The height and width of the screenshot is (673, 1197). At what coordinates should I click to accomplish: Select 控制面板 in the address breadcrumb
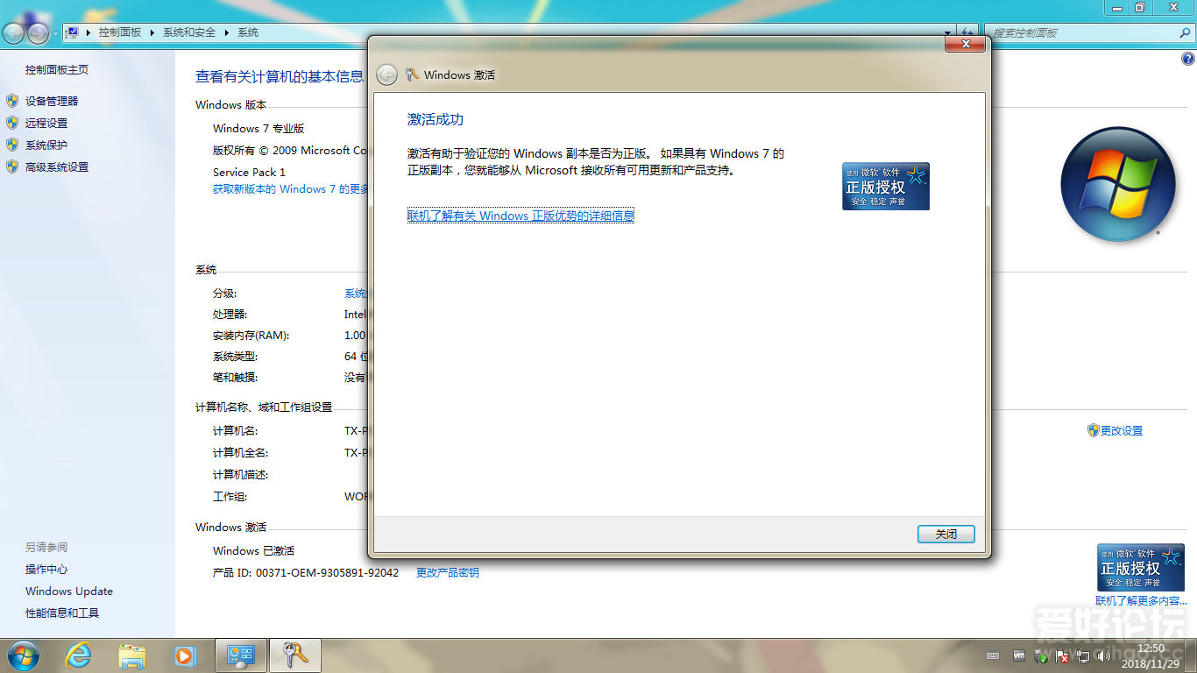tap(120, 32)
